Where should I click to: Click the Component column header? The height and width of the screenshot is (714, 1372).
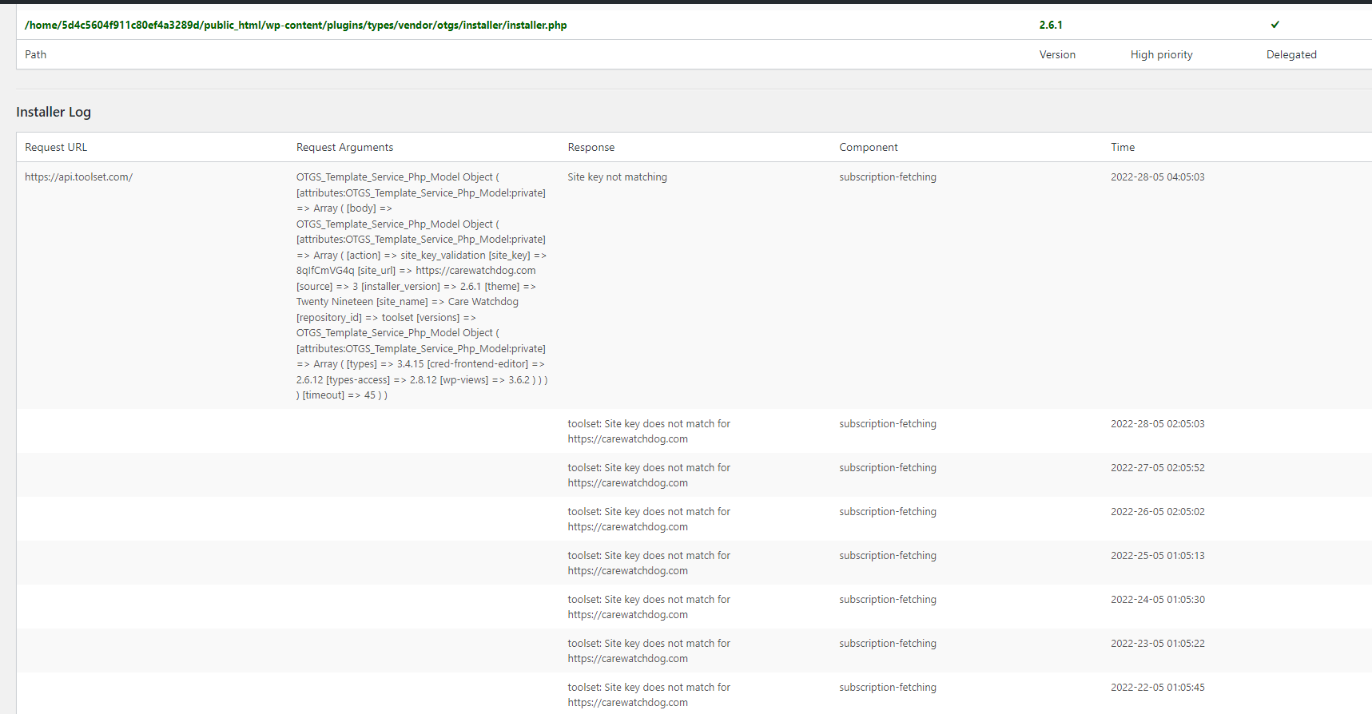click(868, 147)
